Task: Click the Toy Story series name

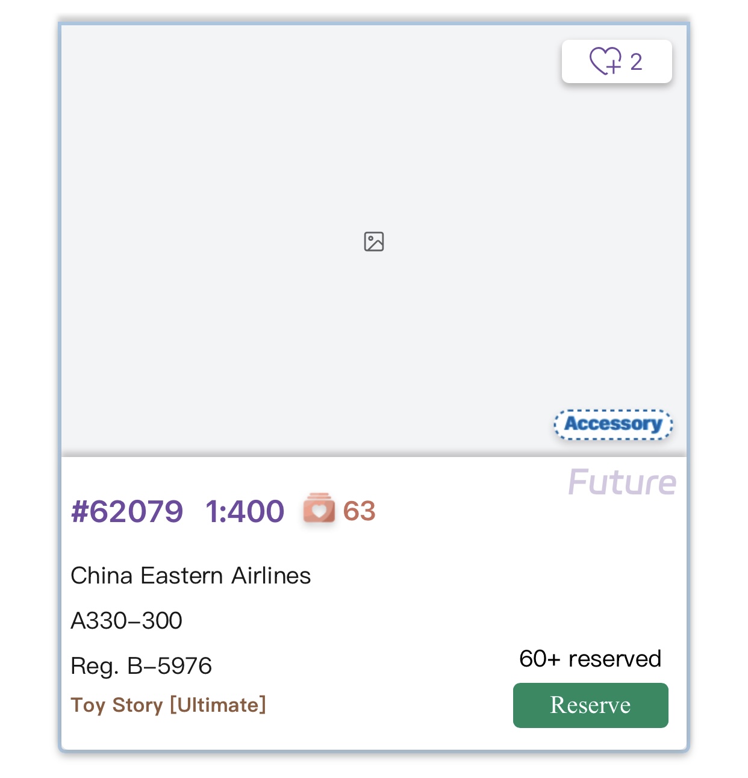Action: tap(117, 705)
